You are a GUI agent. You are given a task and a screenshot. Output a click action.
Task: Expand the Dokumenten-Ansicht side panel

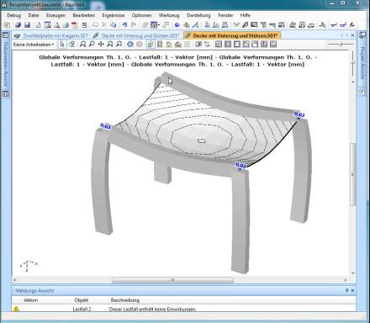(x=5, y=64)
